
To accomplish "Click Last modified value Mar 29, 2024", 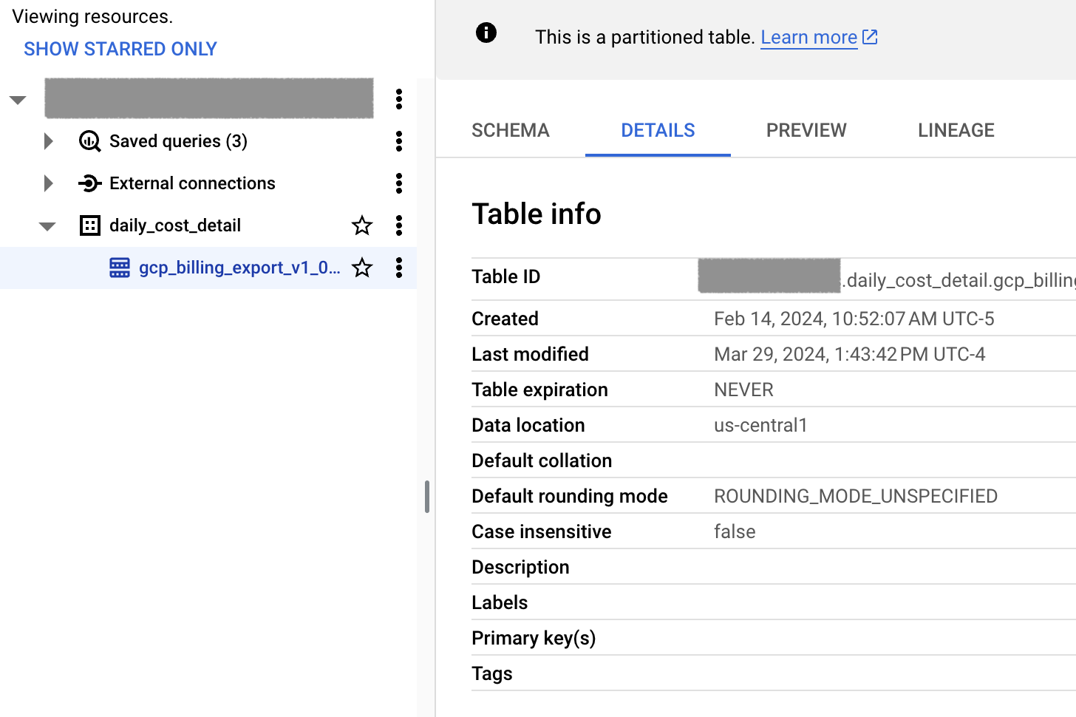I will click(x=849, y=354).
